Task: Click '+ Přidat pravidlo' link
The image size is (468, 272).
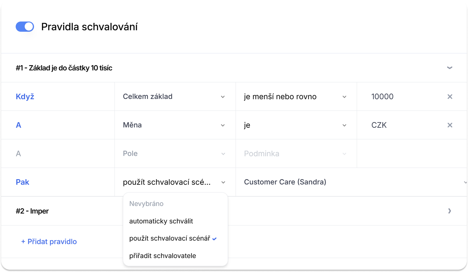Action: 49,241
